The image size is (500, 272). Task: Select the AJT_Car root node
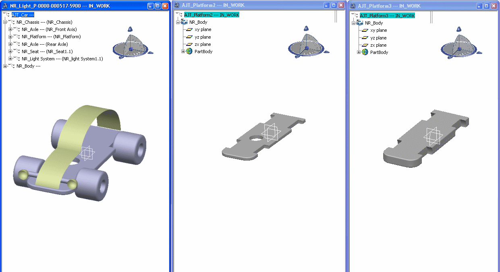[x=23, y=15]
